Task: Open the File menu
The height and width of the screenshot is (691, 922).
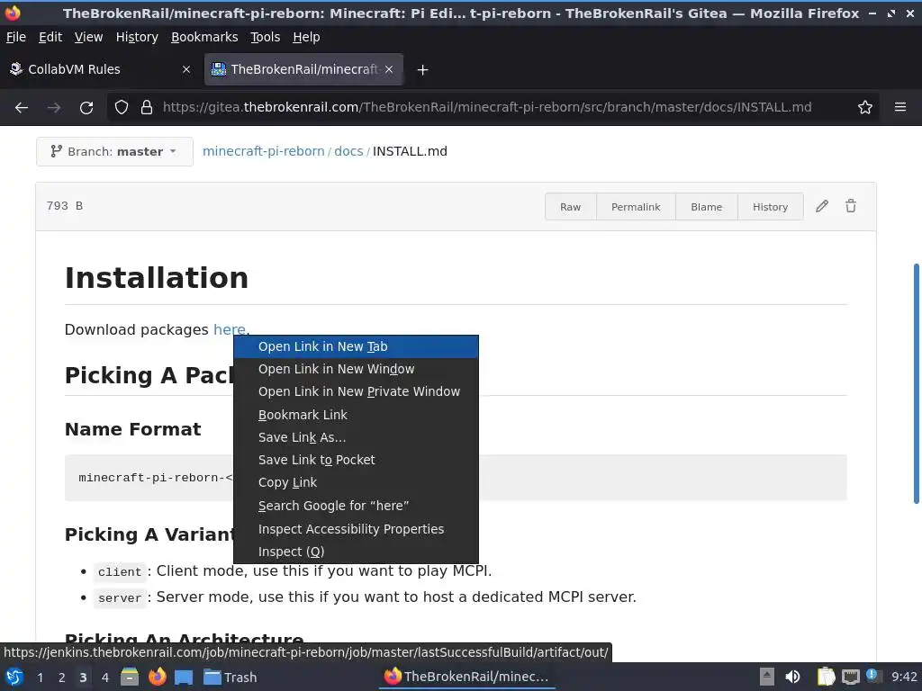Action: [16, 37]
